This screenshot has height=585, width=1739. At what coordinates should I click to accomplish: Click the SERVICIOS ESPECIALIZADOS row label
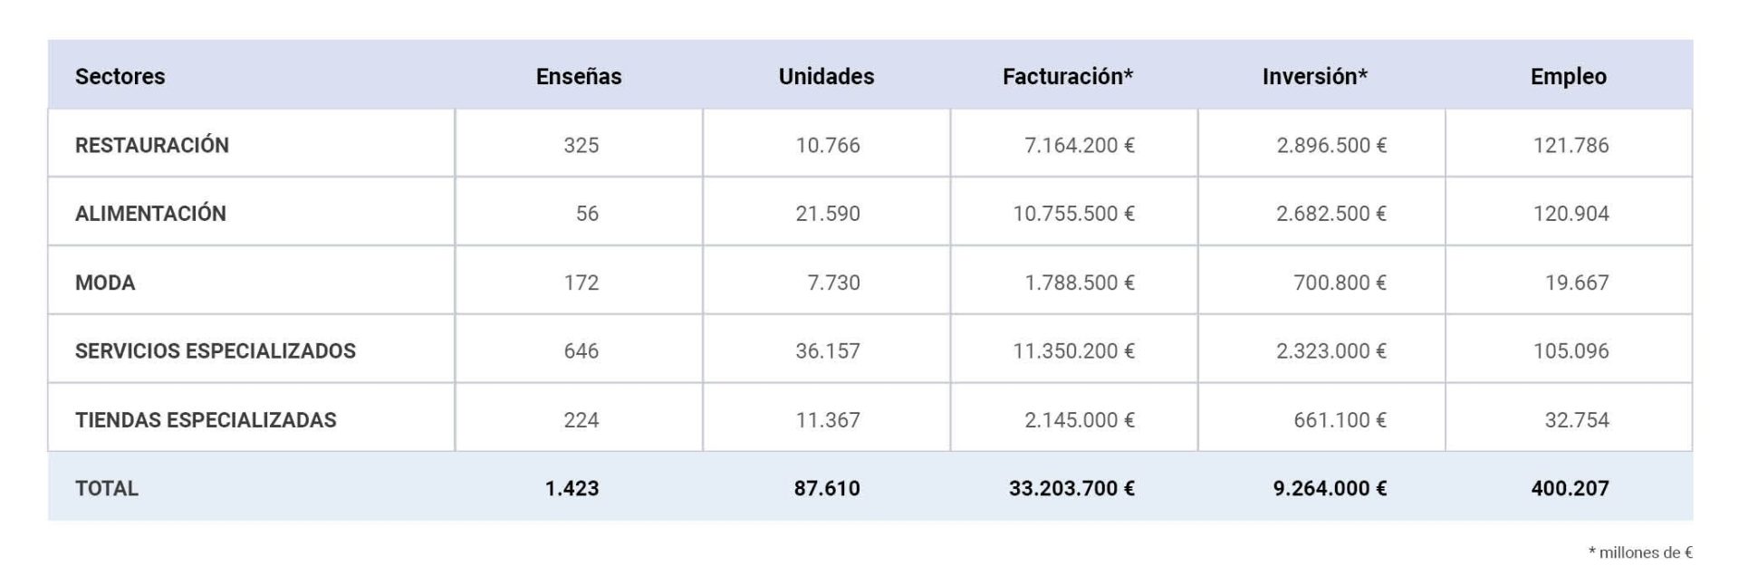(x=215, y=351)
